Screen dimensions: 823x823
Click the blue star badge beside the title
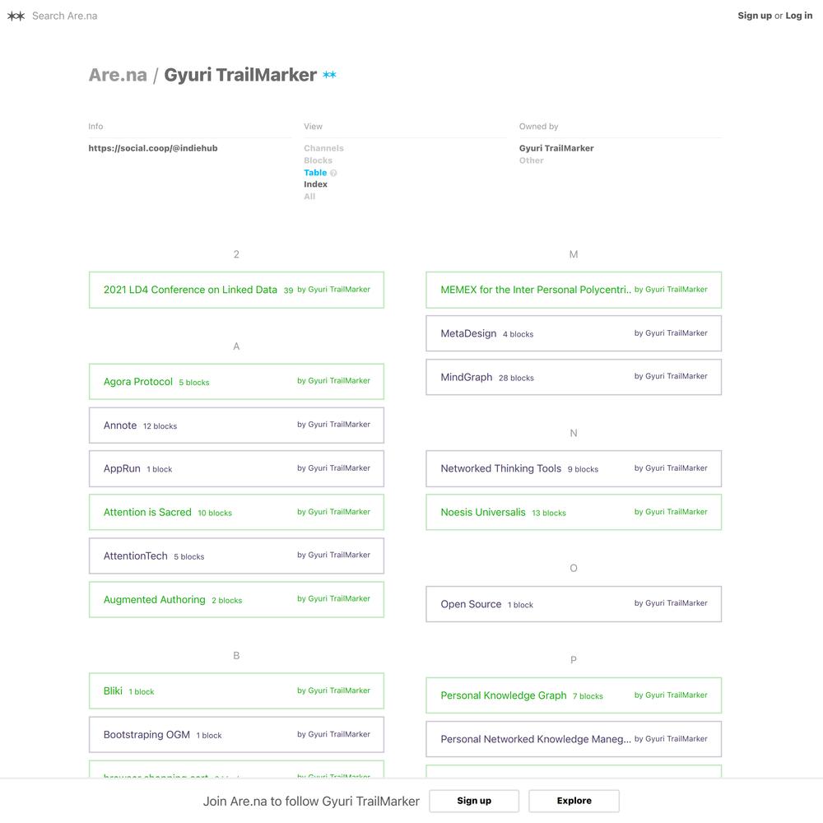tap(330, 75)
